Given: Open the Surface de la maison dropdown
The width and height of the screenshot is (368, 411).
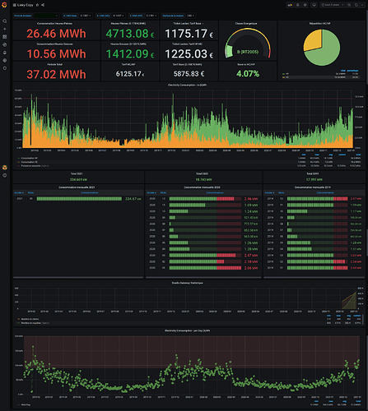Looking at the screenshot, I should coord(190,16).
